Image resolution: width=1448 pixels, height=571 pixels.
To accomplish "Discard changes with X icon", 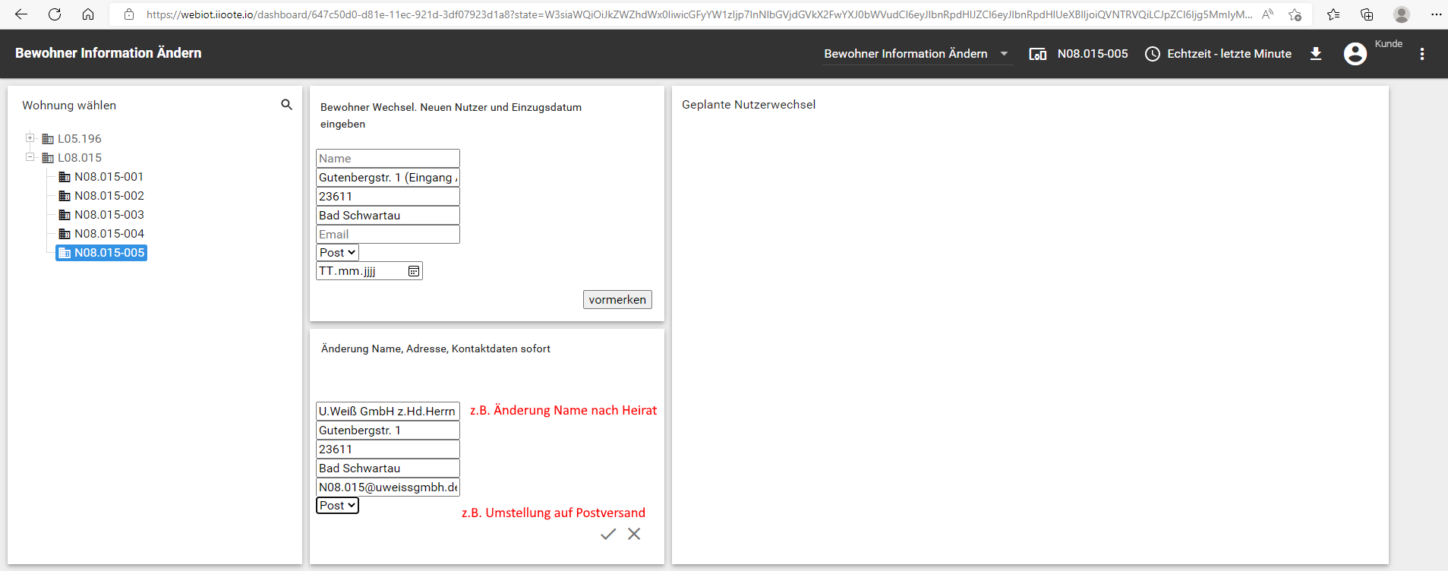I will 634,534.
